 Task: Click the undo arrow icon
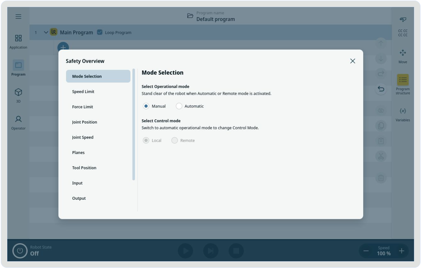click(381, 89)
